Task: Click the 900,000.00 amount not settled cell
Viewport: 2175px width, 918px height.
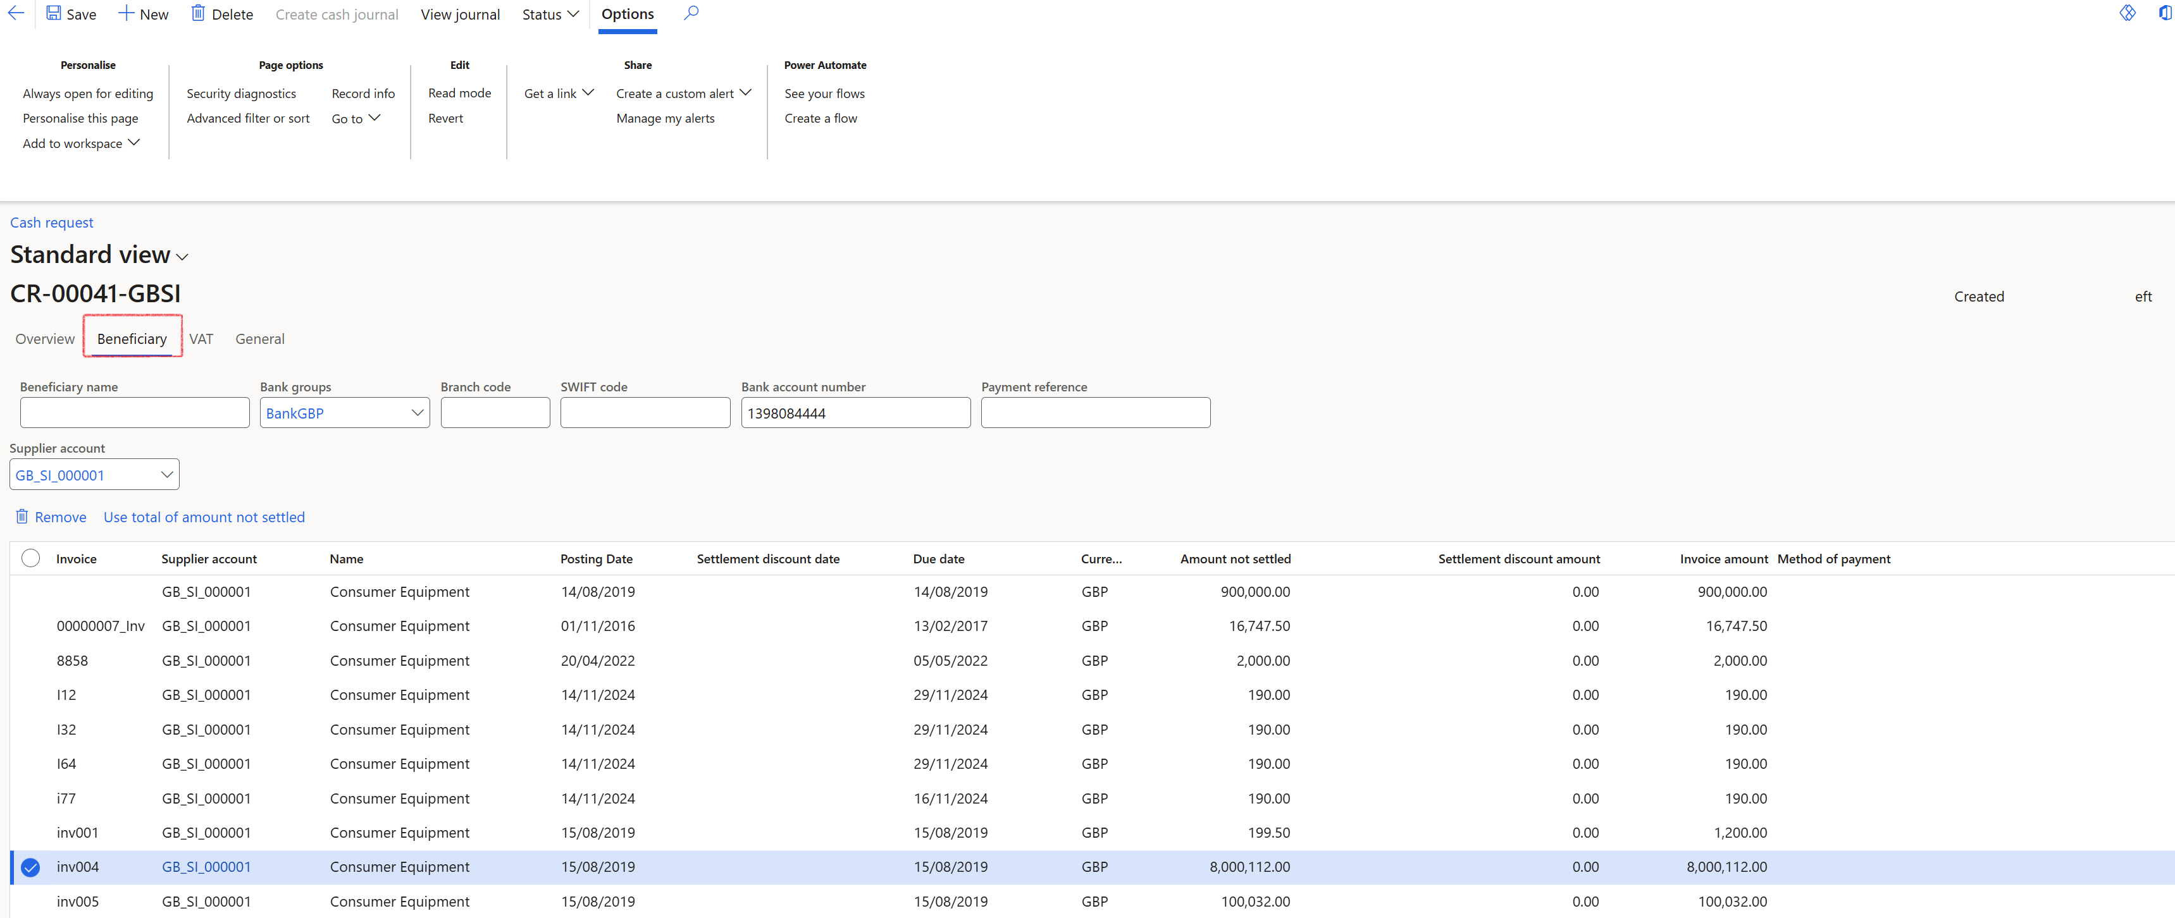Action: pyautogui.click(x=1255, y=592)
